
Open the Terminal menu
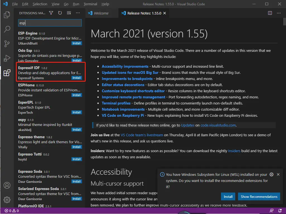click(x=90, y=4)
